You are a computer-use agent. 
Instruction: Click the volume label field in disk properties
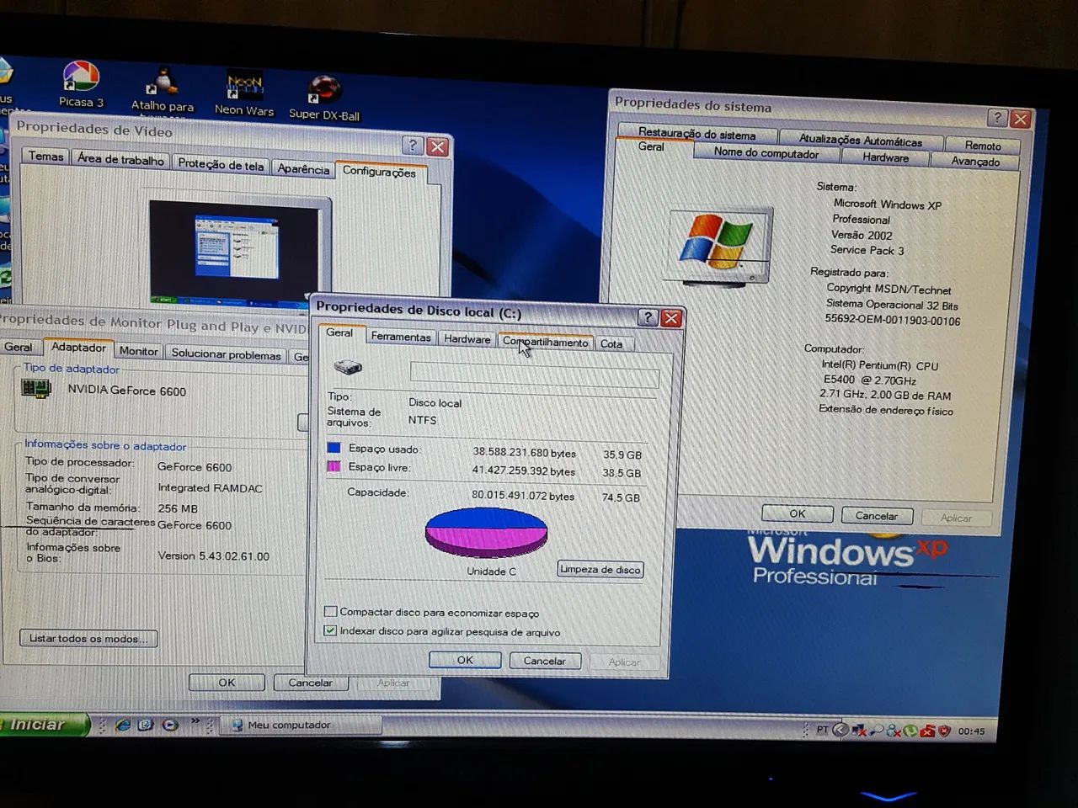534,374
